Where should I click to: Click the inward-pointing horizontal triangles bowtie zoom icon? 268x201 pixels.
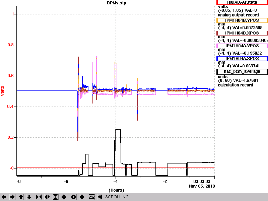click(39, 197)
